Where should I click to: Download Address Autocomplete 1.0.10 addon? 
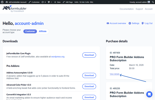pos(89,75)
